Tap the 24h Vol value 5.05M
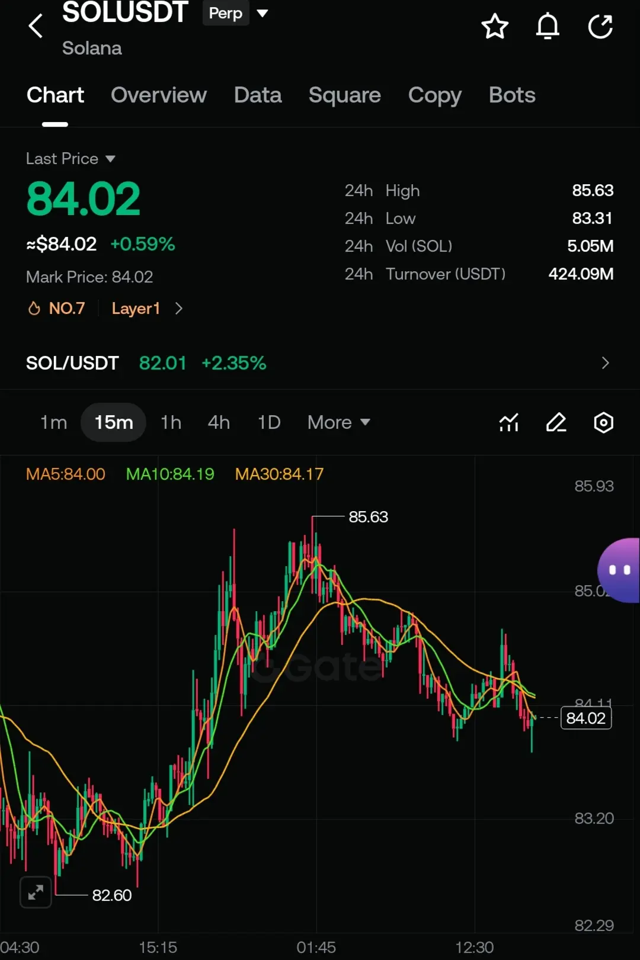This screenshot has height=960, width=640. [590, 246]
